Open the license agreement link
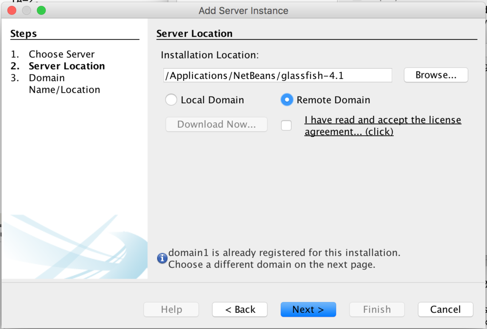This screenshot has width=487, height=329. [383, 126]
